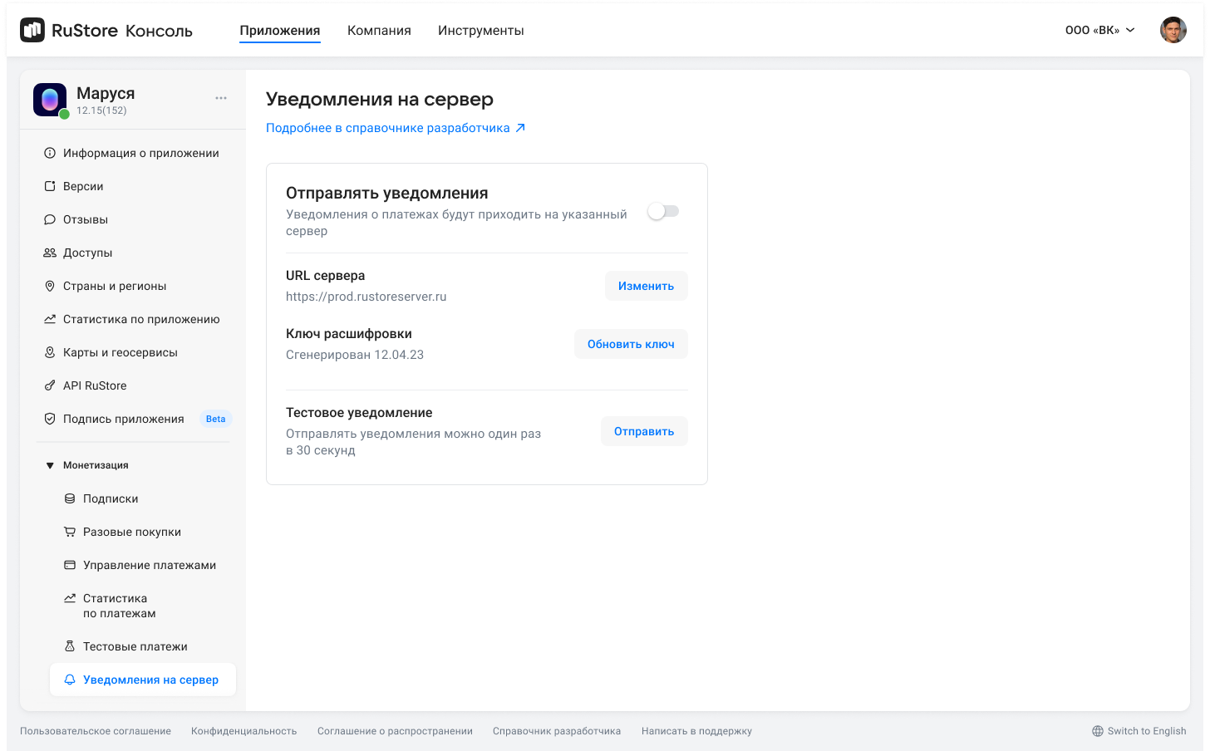Click the info icon for Информация о приложении
This screenshot has width=1210, height=751.
point(50,153)
